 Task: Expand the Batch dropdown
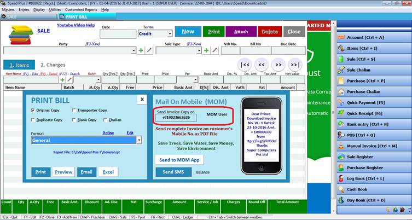pos(98,80)
